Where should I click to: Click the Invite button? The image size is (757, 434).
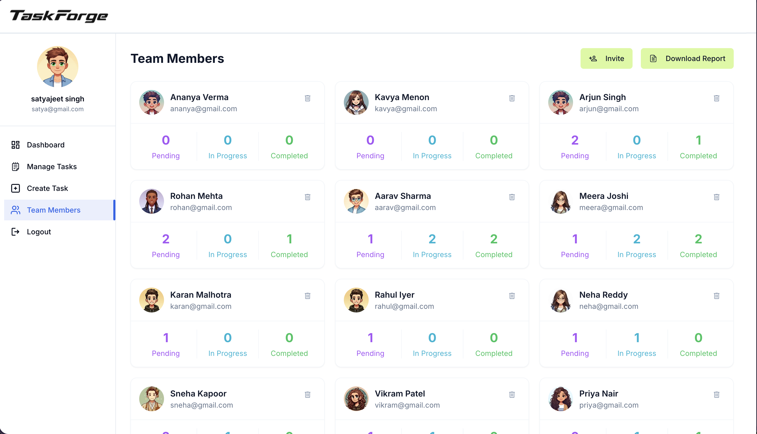click(606, 58)
